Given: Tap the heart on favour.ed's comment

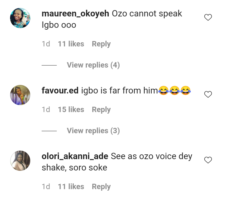Looking at the screenshot, I should (x=208, y=94).
